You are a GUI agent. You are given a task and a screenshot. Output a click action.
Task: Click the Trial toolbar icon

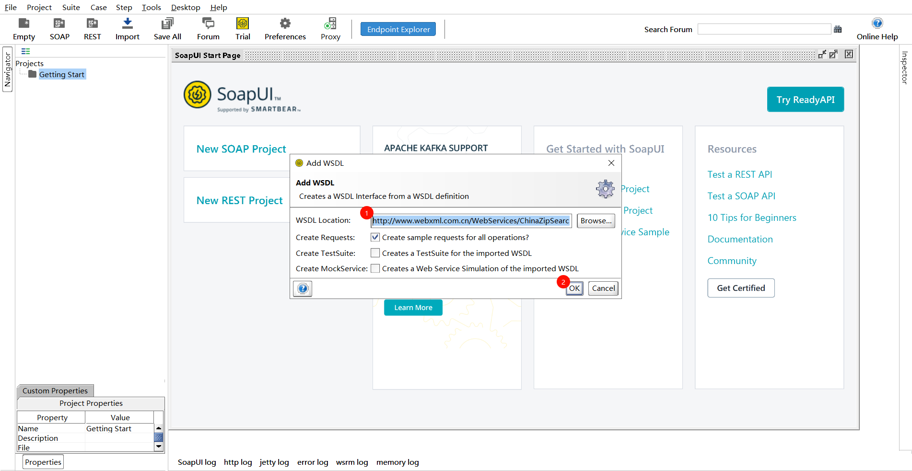(x=243, y=29)
